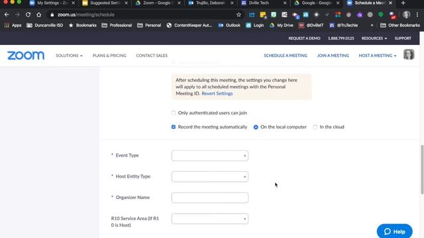
Task: Open the My Drive bookmark
Action: [281, 25]
